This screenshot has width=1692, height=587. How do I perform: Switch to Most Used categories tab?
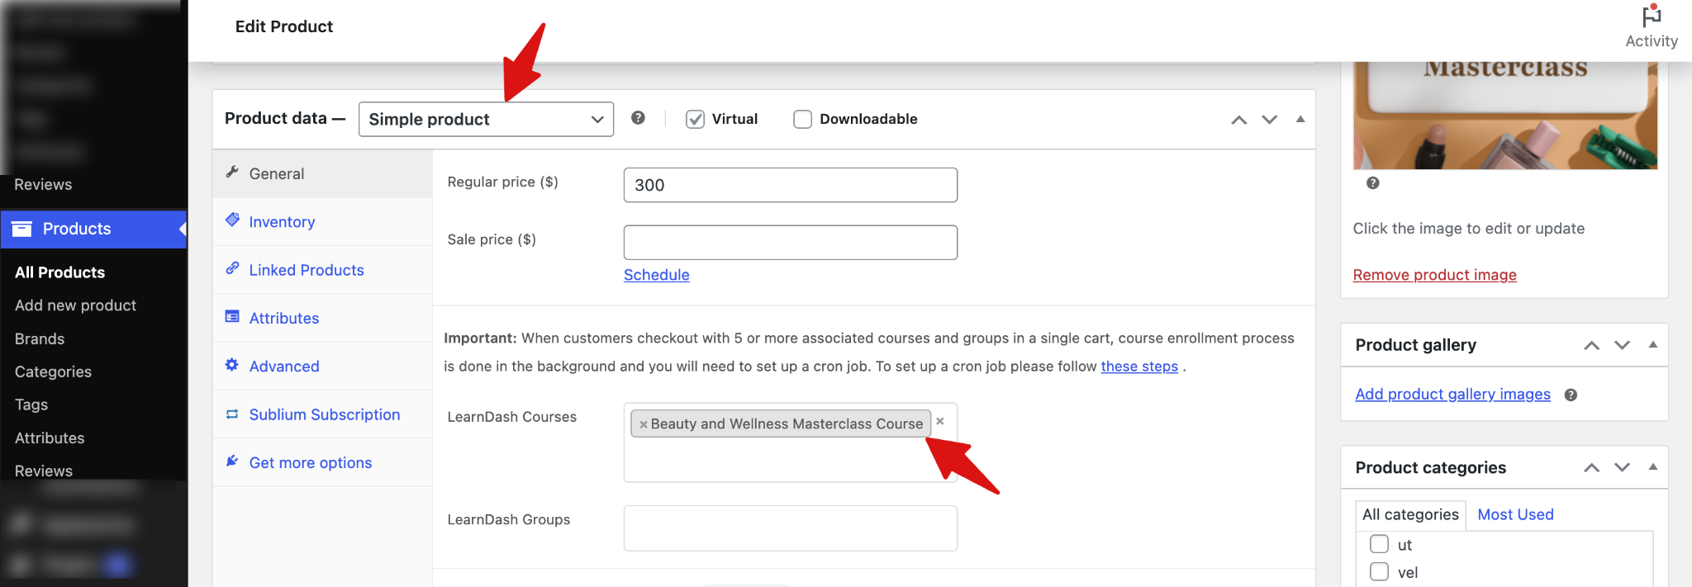click(x=1515, y=514)
